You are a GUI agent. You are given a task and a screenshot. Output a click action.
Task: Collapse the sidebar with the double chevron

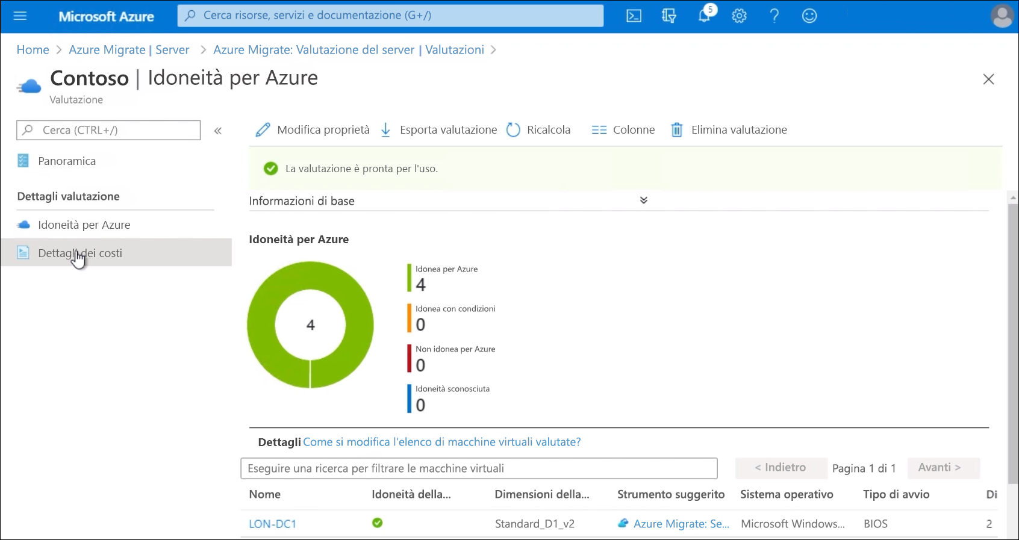[218, 130]
